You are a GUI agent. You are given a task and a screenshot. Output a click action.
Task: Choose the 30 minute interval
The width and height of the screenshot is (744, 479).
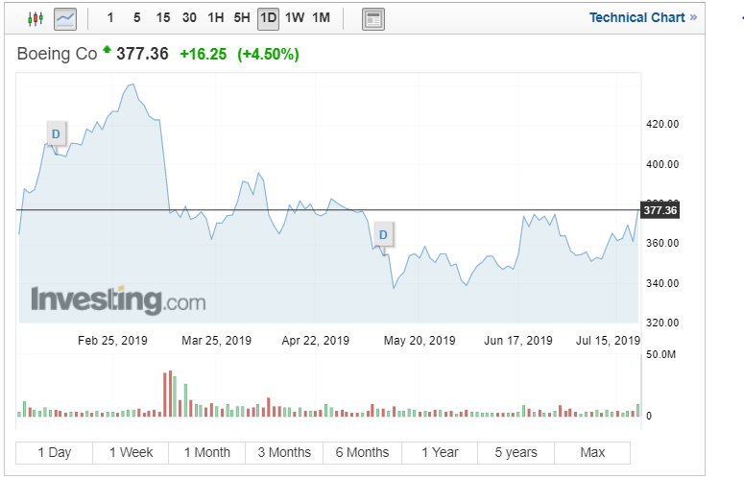pos(189,18)
